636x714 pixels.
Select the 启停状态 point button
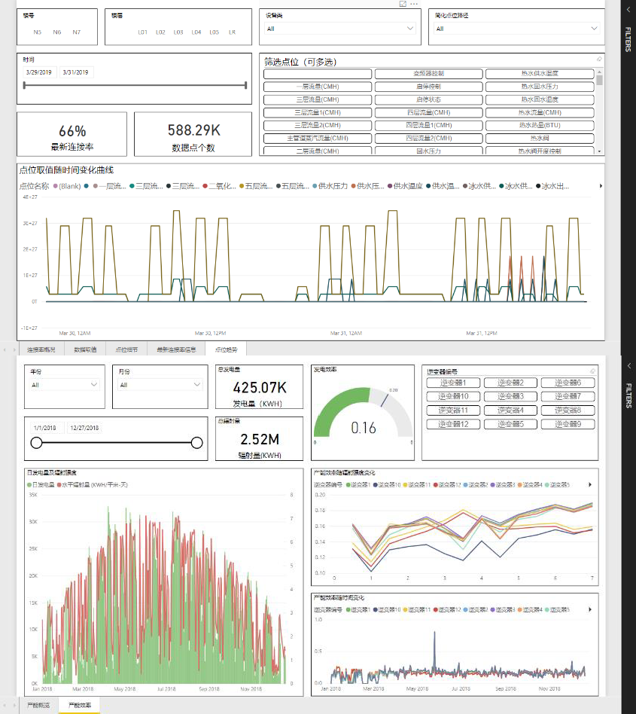tap(428, 99)
